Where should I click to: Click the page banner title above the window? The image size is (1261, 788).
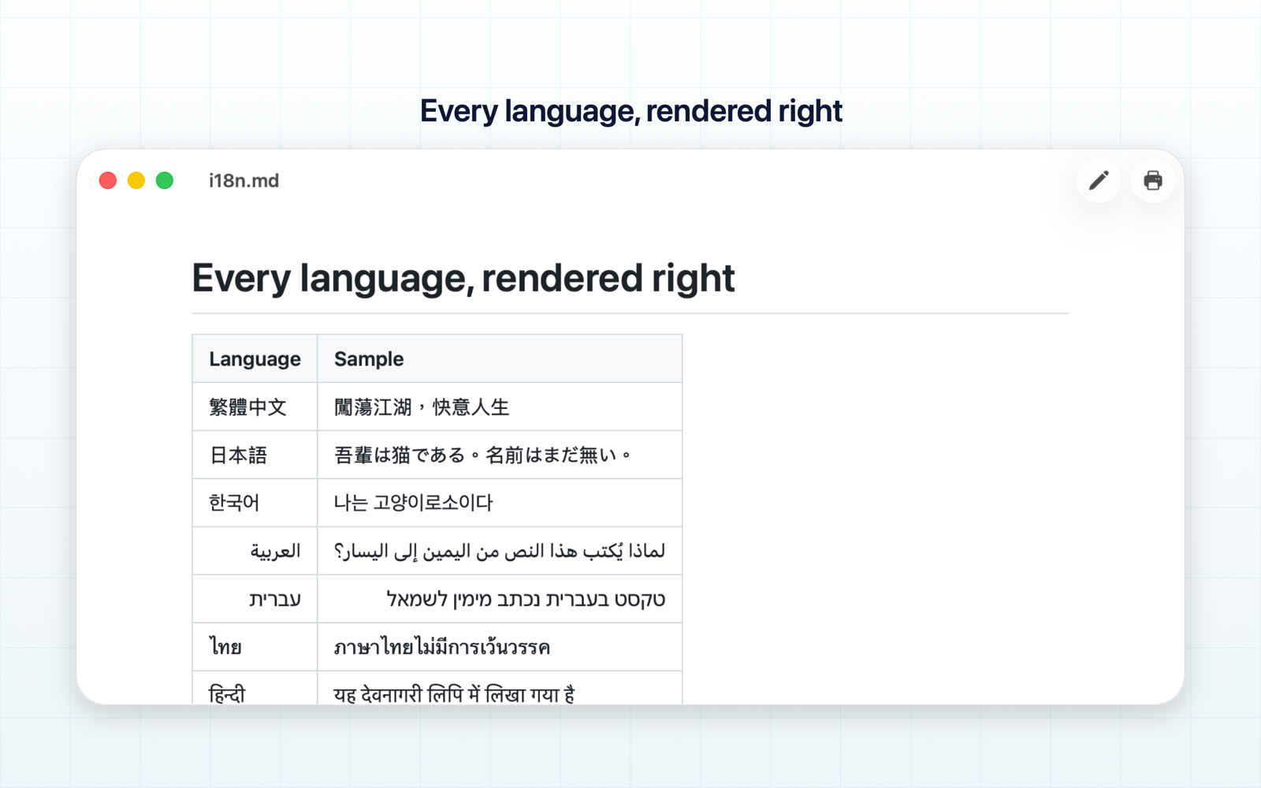pos(630,111)
